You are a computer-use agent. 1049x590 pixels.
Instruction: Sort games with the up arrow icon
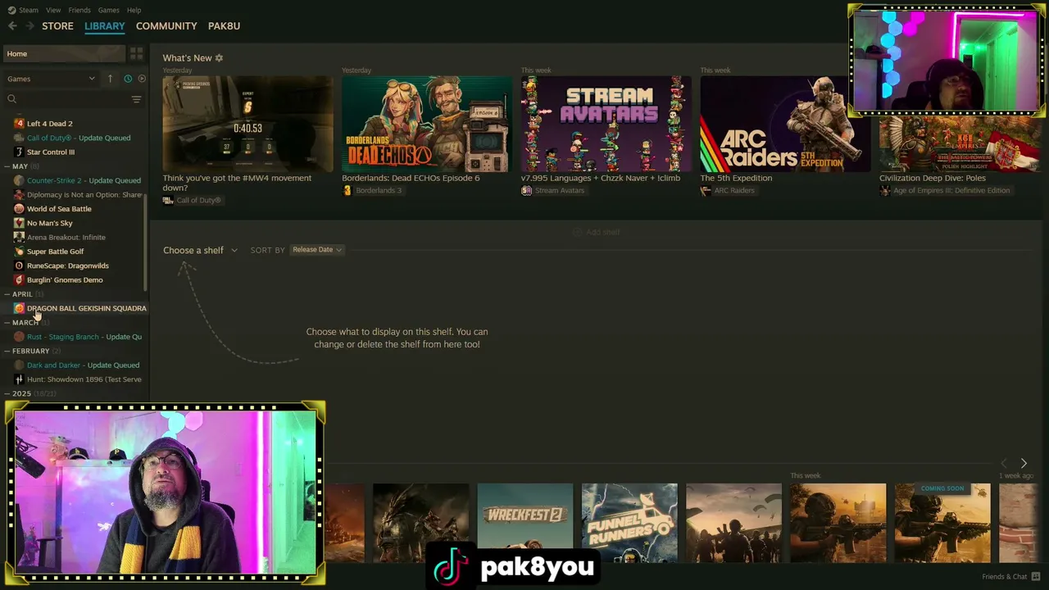[x=110, y=79]
